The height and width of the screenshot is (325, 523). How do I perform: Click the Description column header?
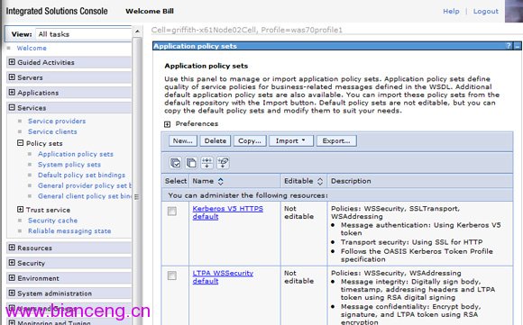351,181
